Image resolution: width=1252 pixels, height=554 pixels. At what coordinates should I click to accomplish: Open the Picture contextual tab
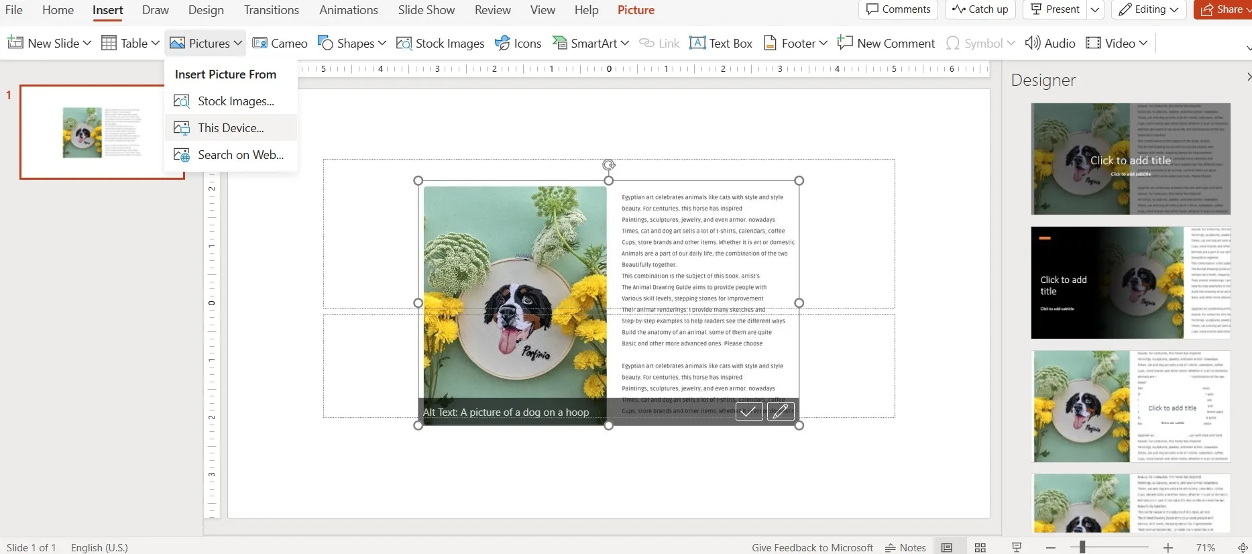(636, 10)
